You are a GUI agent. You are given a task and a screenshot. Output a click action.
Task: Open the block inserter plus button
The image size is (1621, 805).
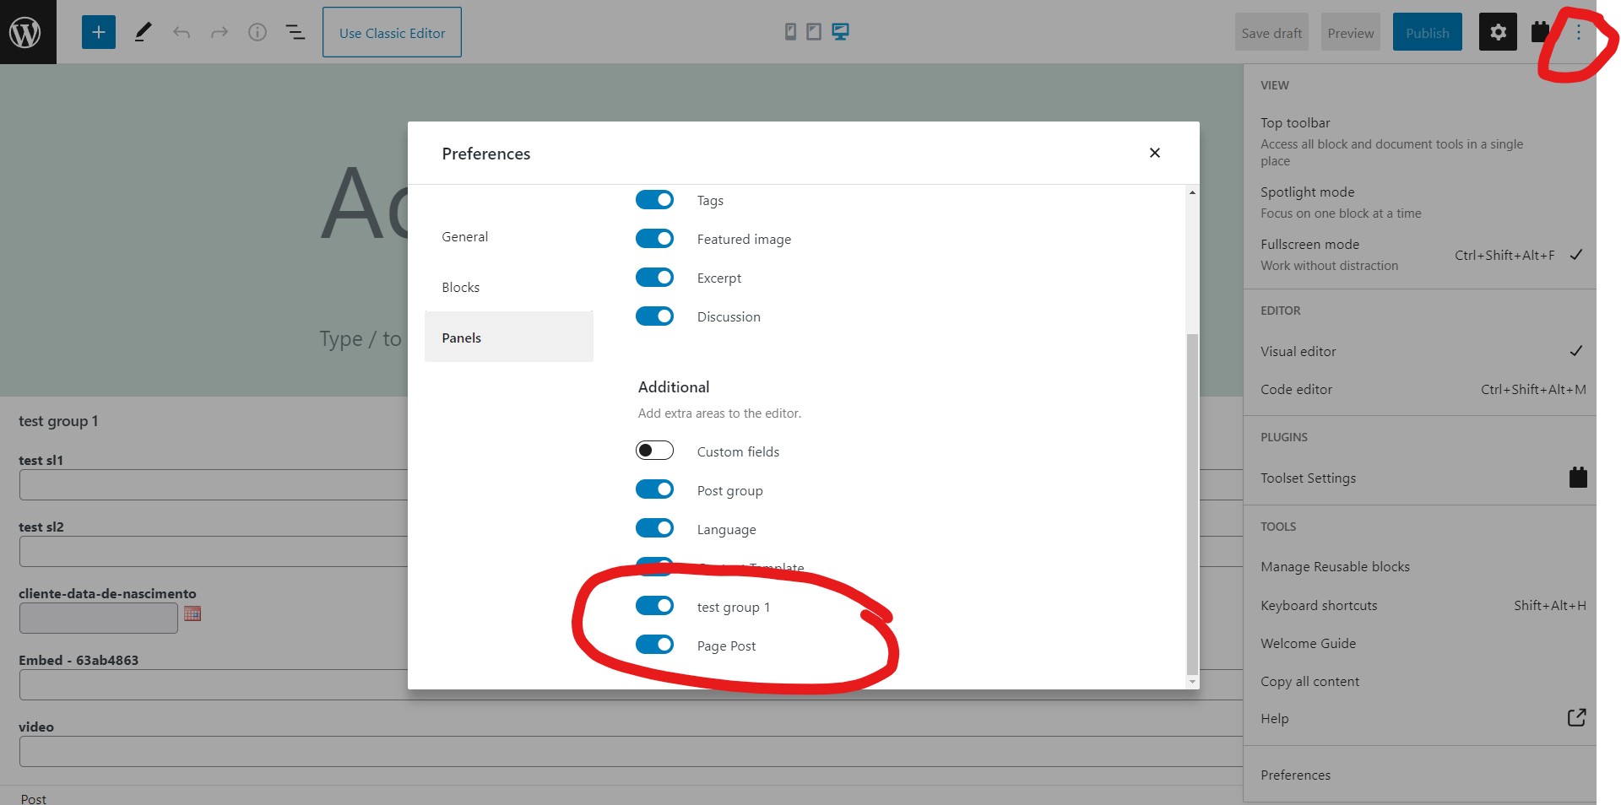[99, 32]
